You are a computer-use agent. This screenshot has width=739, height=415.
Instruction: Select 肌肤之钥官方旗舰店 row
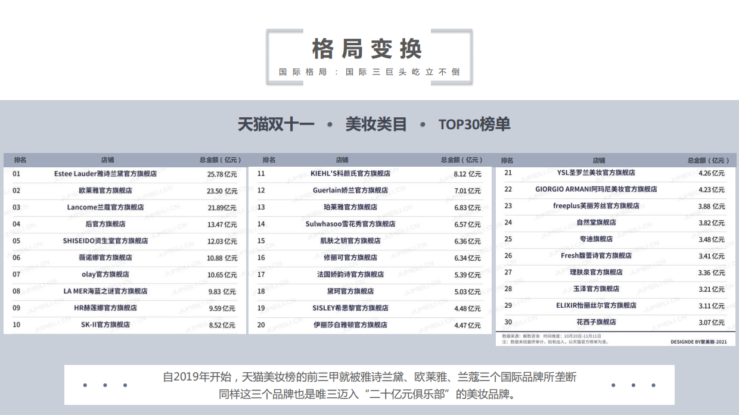[x=370, y=241]
